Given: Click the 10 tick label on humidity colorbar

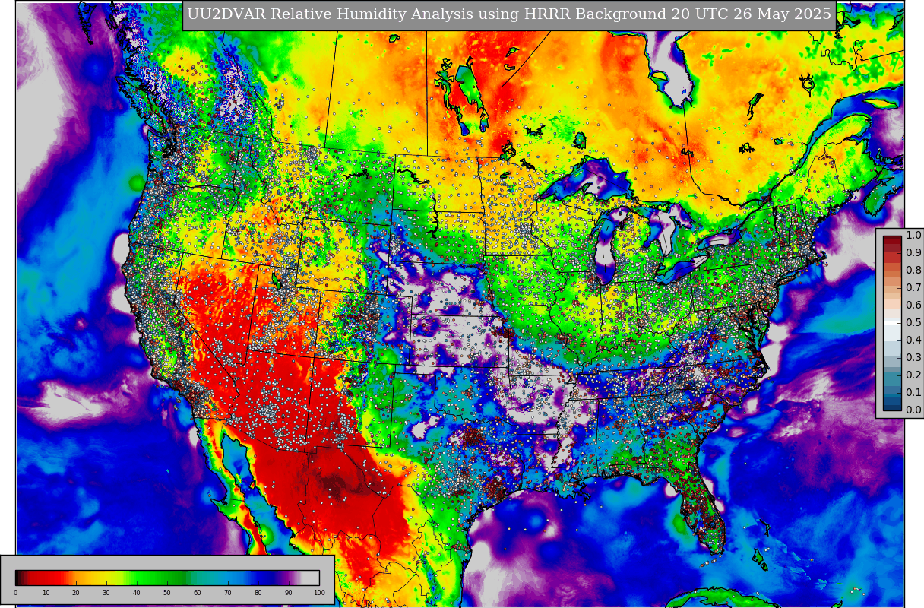Looking at the screenshot, I should (x=46, y=593).
